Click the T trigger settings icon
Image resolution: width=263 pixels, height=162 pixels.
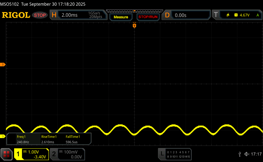click(x=216, y=15)
